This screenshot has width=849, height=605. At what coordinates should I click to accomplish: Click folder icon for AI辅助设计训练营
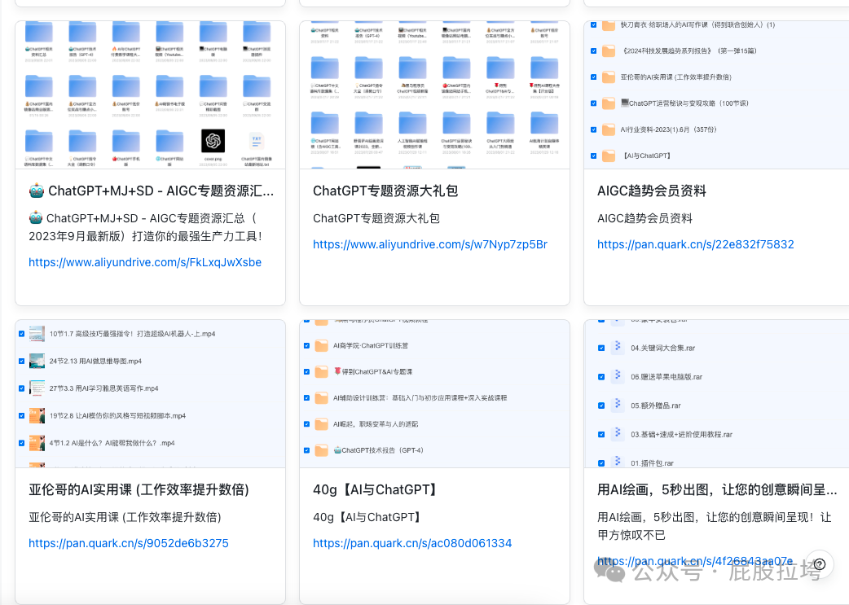[x=322, y=398]
